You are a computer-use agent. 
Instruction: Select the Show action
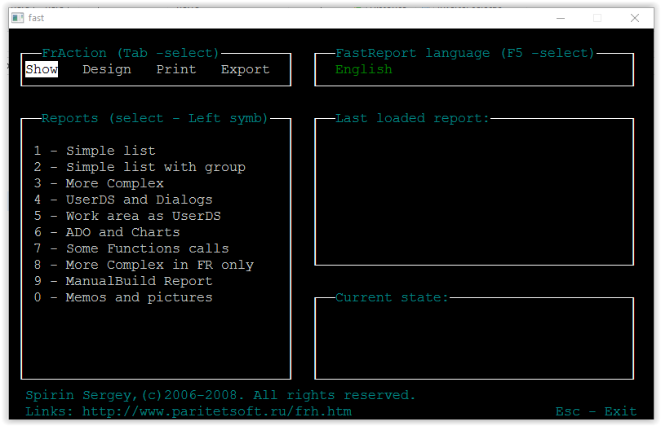pyautogui.click(x=42, y=69)
